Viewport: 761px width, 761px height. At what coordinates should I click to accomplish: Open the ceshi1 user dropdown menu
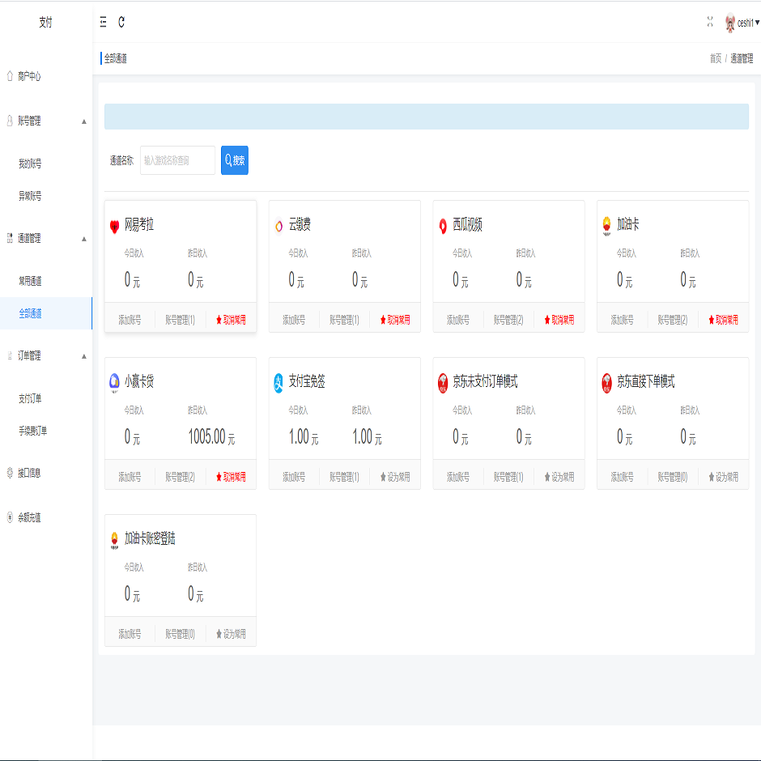[x=742, y=23]
